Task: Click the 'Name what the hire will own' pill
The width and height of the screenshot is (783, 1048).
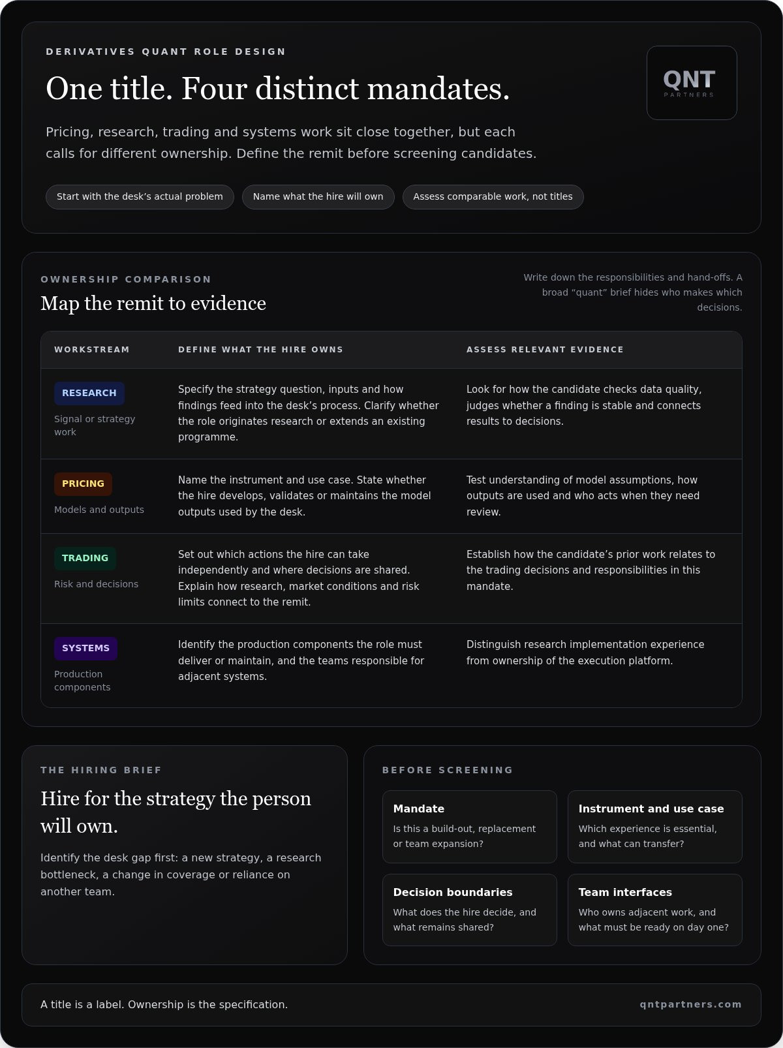Action: point(318,197)
